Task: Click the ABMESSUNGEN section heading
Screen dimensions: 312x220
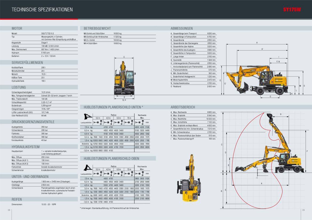Action: (182, 28)
